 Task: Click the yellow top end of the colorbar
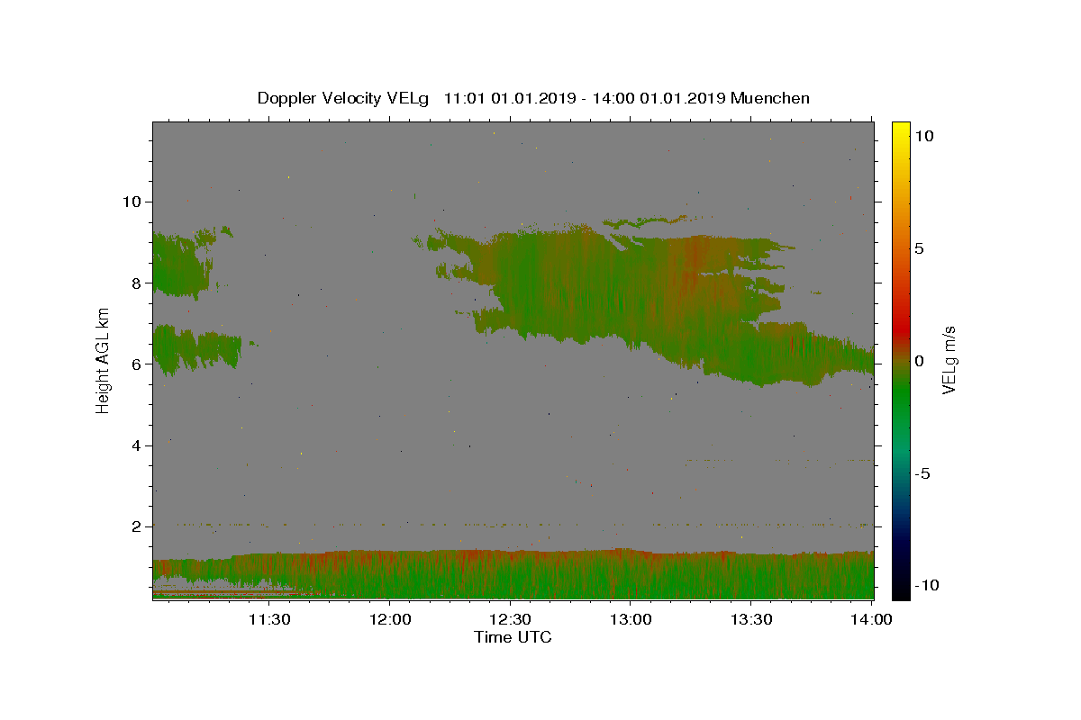click(x=900, y=128)
